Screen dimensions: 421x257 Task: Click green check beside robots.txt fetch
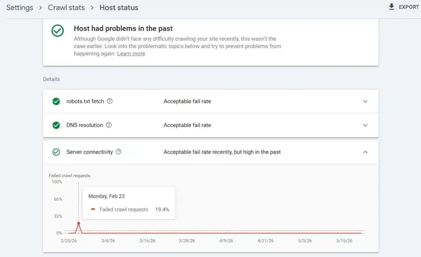point(56,101)
